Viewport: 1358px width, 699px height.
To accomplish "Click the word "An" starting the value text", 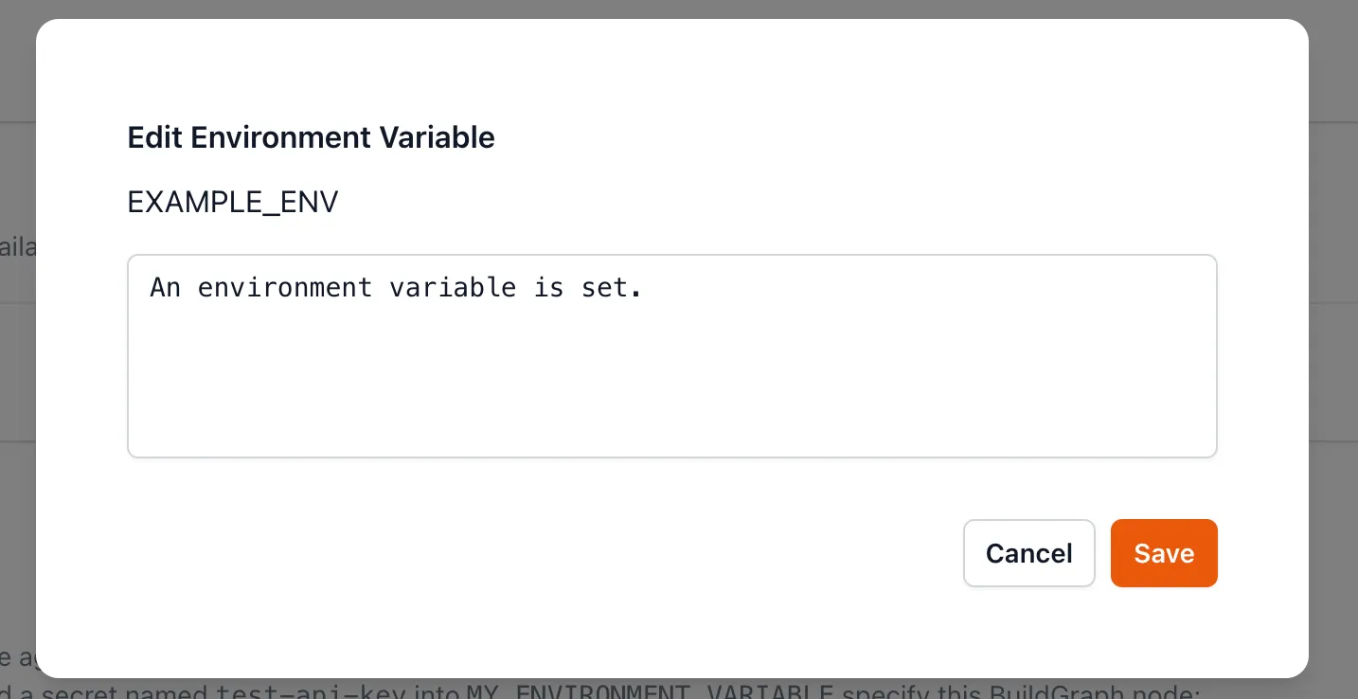I will pyautogui.click(x=165, y=288).
